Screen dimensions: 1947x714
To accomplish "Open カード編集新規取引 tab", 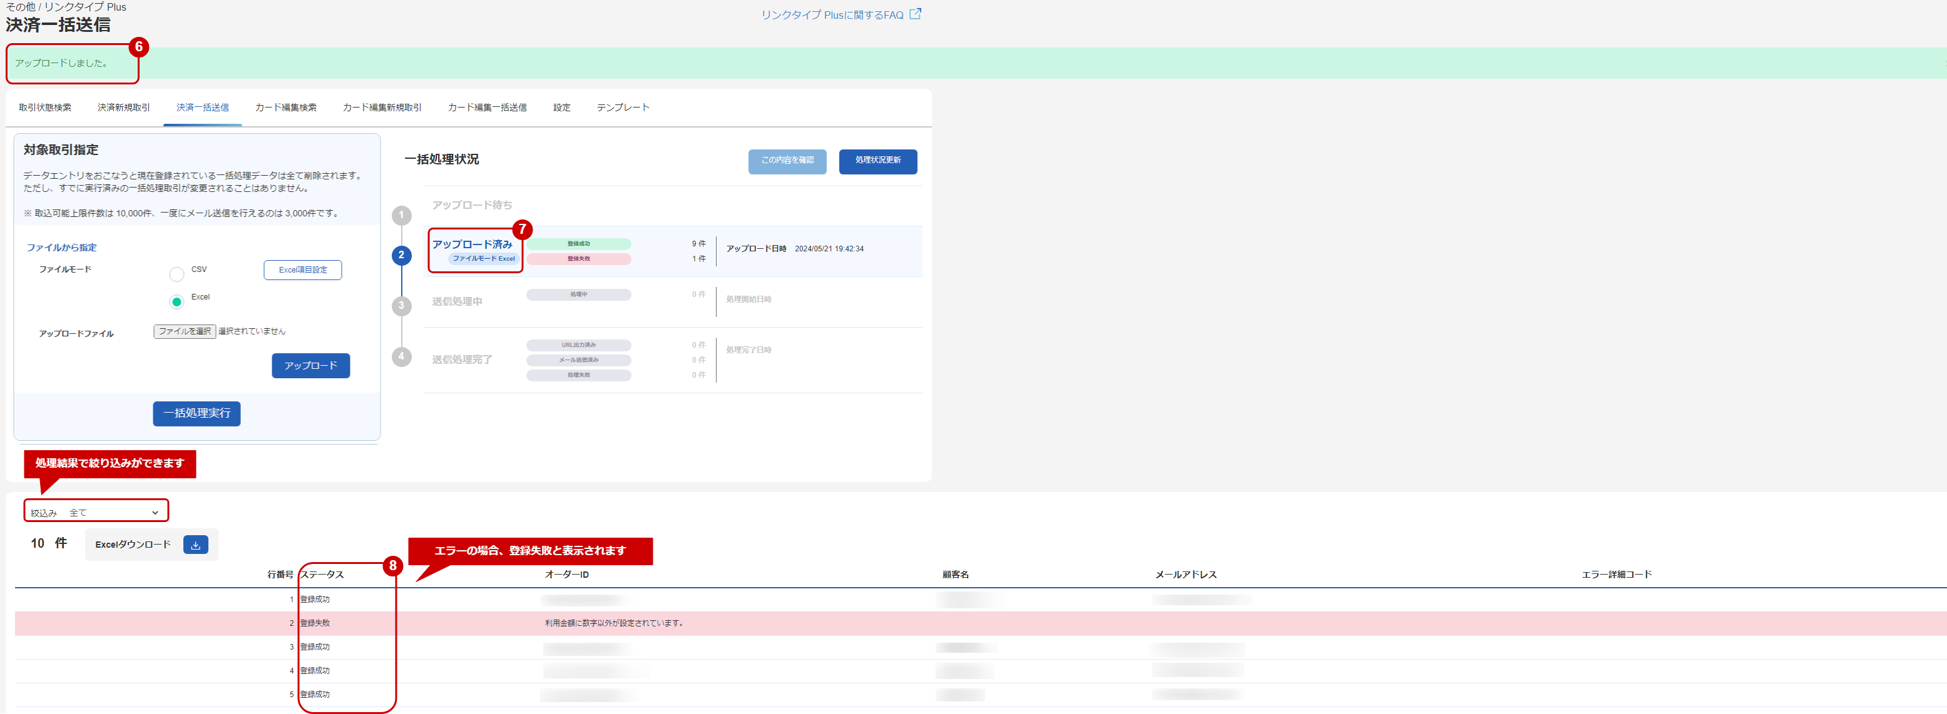I will point(382,107).
